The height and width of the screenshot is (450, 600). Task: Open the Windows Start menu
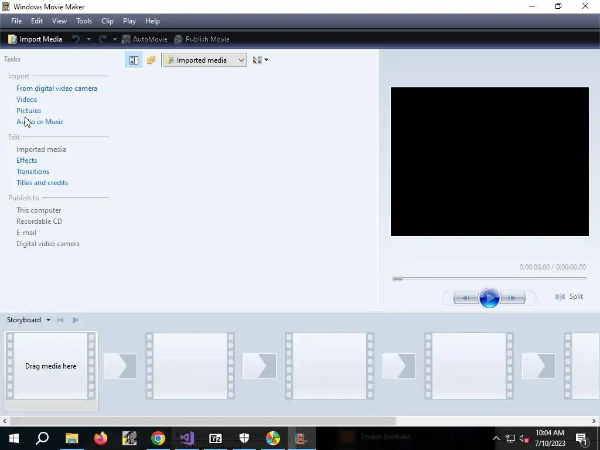click(14, 438)
